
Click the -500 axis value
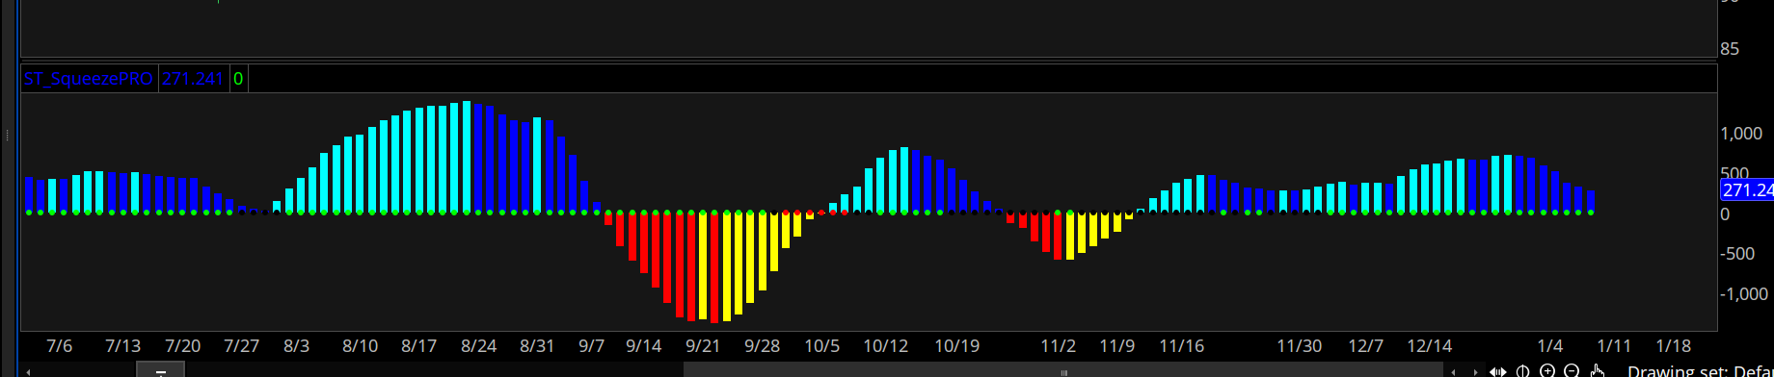[x=1738, y=254]
